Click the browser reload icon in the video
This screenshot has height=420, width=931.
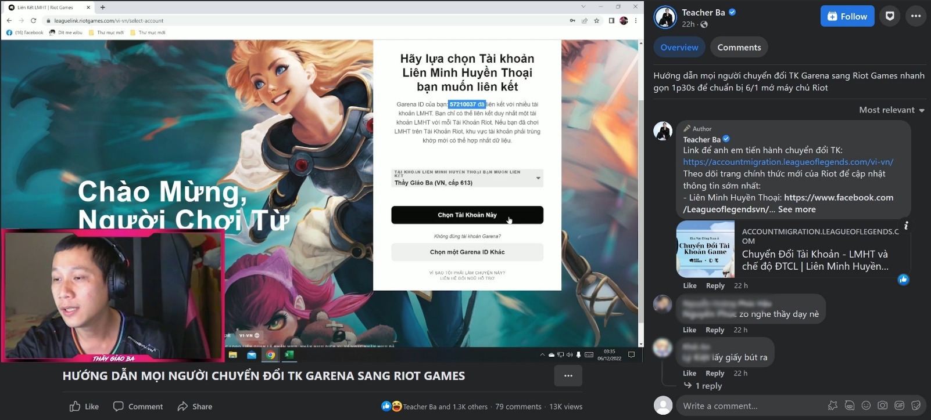33,20
